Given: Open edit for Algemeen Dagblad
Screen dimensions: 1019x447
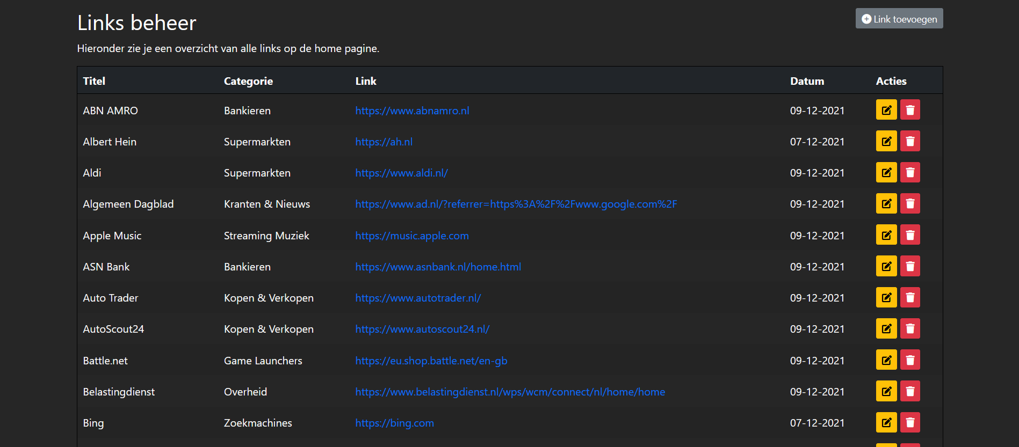Looking at the screenshot, I should point(886,203).
